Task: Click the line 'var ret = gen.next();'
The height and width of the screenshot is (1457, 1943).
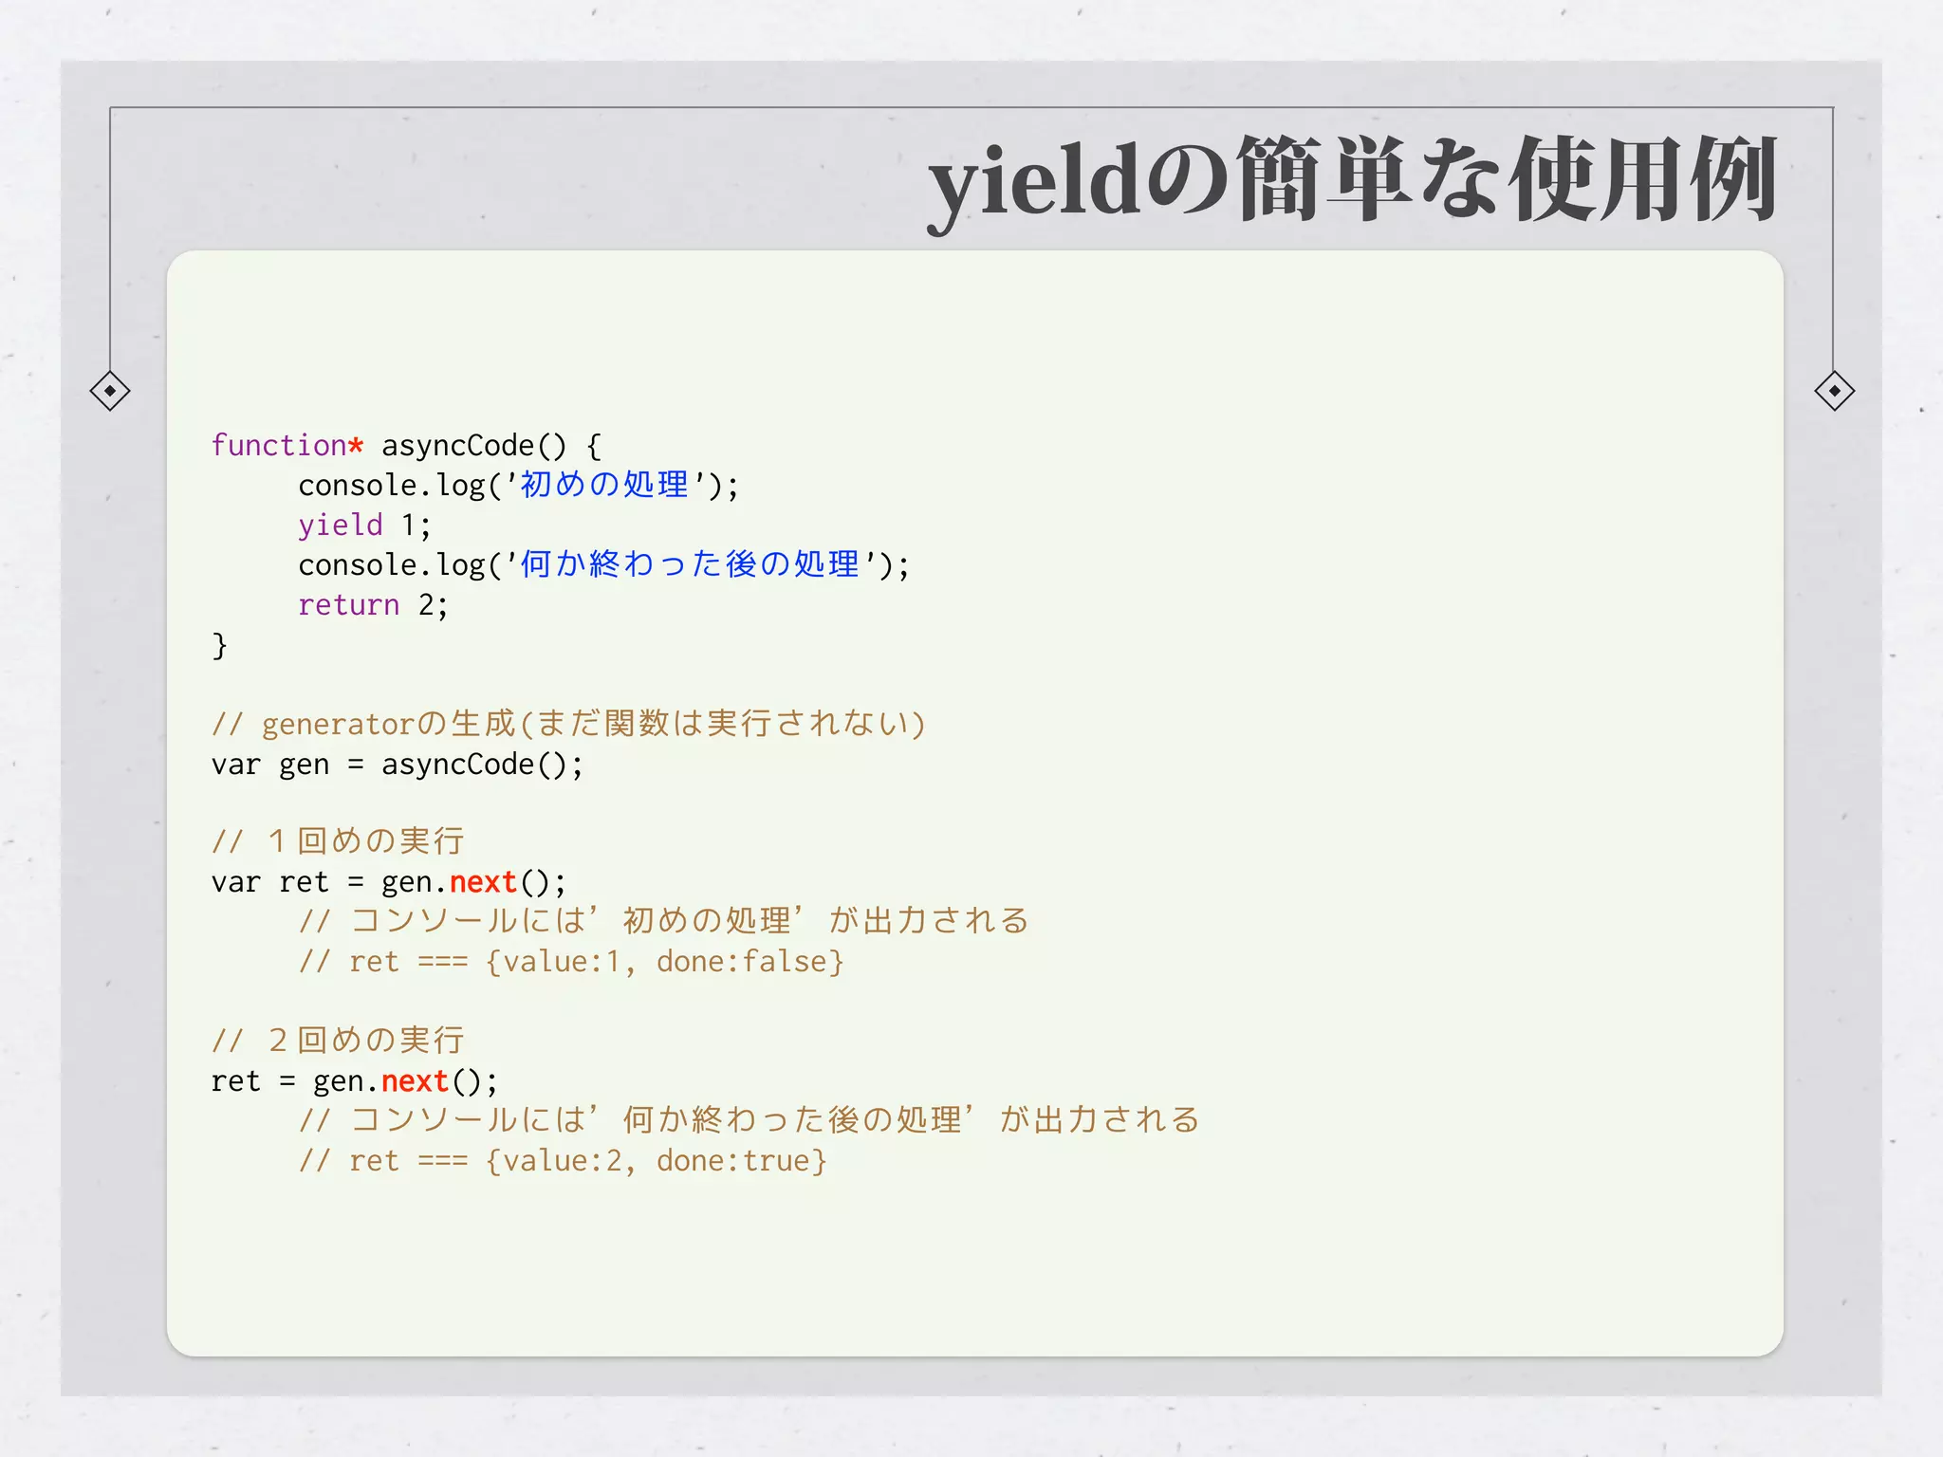Action: tap(389, 883)
